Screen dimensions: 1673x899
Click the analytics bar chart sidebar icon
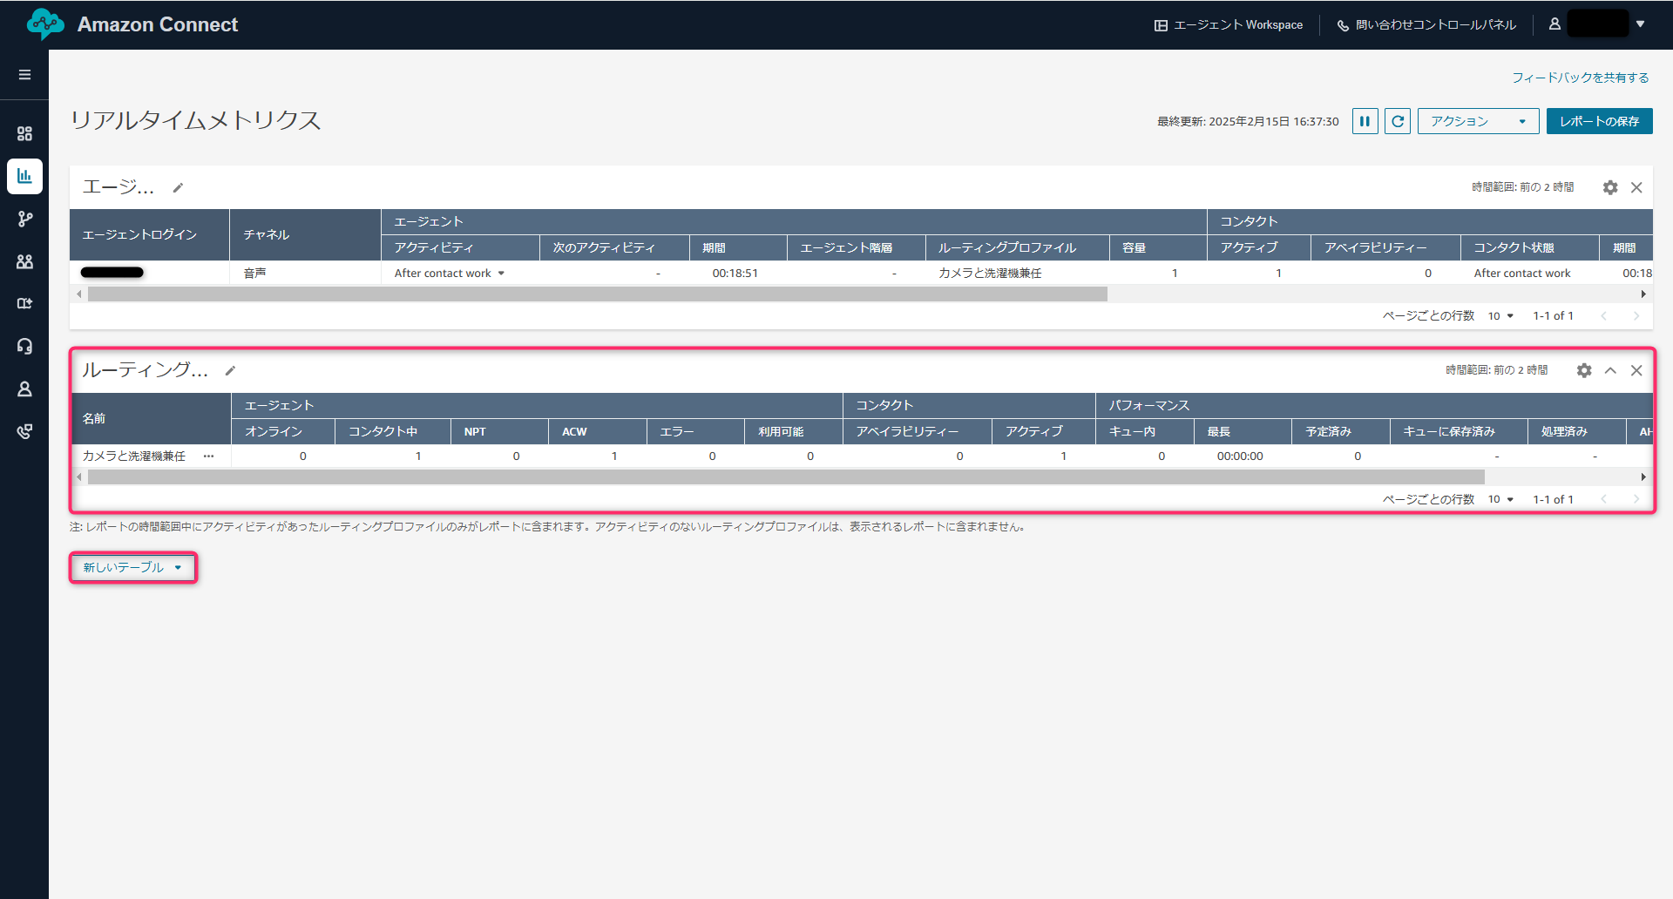coord(24,176)
